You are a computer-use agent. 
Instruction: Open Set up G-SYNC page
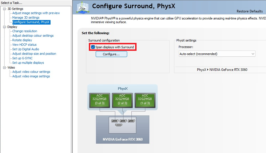[x=22, y=58]
